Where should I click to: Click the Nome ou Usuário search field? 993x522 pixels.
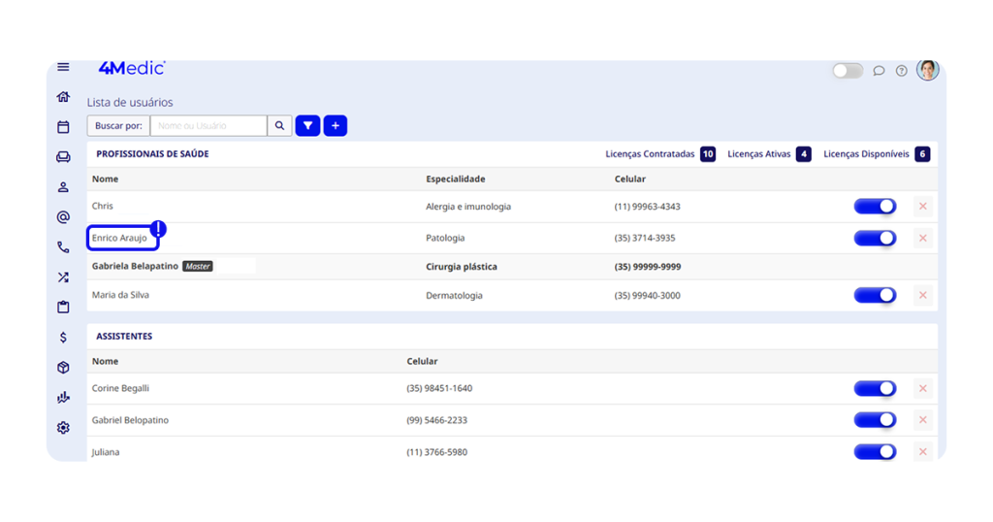[208, 126]
